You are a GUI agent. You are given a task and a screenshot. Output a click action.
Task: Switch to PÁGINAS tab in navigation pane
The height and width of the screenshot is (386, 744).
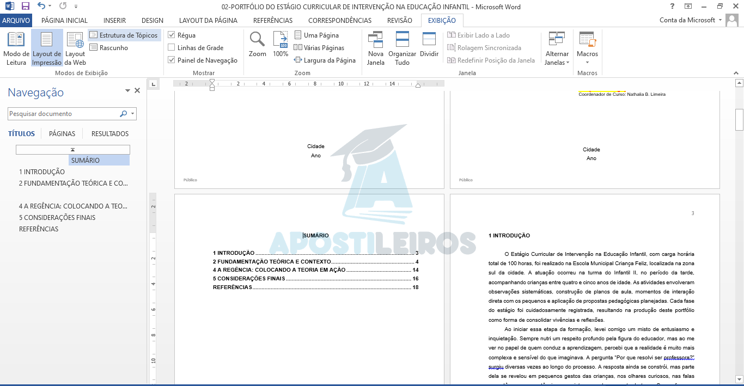coord(62,134)
